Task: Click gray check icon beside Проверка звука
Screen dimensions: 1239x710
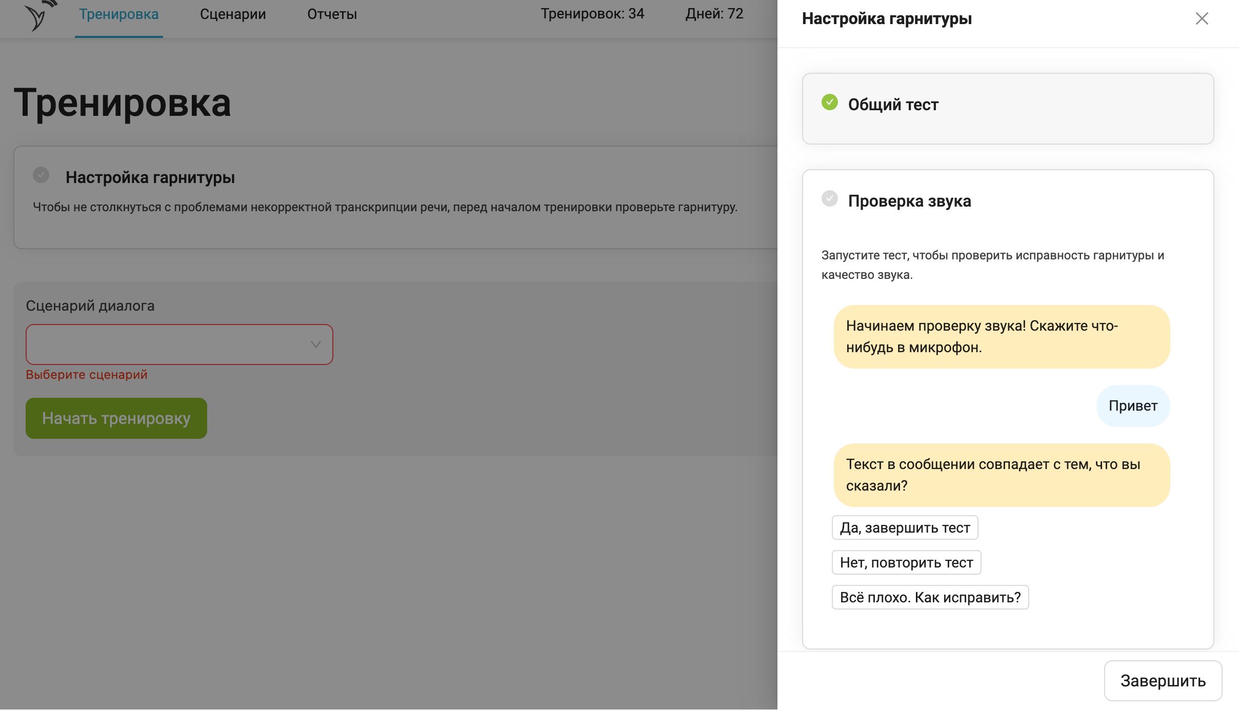Action: click(829, 198)
